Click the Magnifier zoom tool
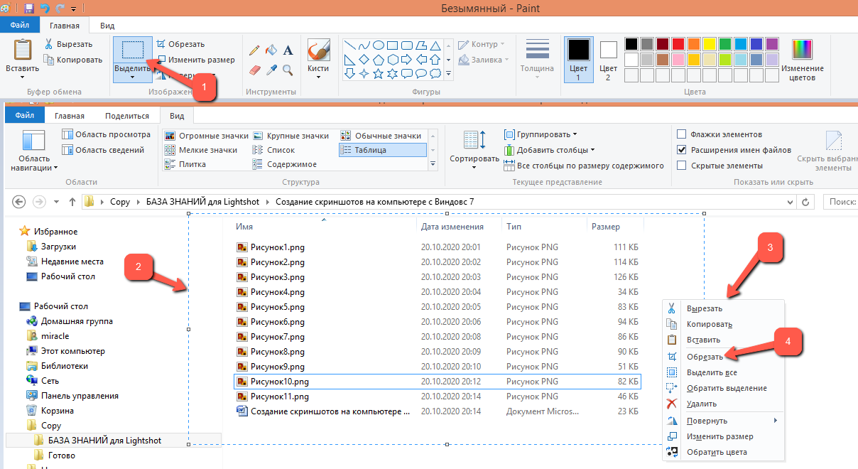858x469 pixels. 288,70
